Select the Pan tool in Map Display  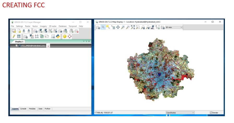click(118, 27)
